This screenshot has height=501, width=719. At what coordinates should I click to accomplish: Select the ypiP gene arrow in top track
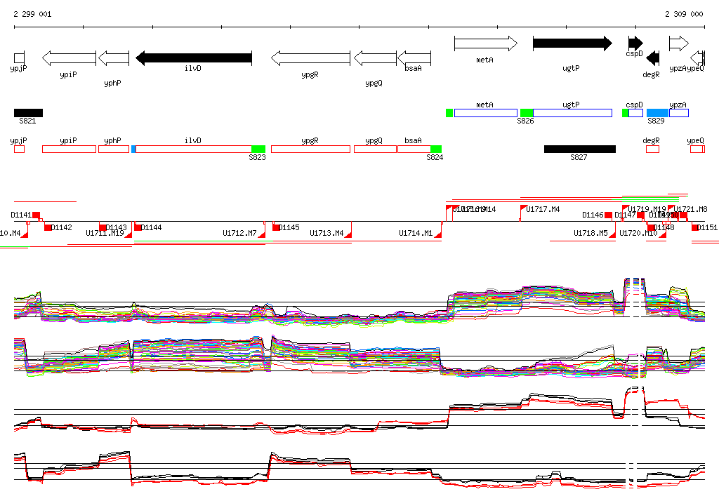[x=70, y=58]
